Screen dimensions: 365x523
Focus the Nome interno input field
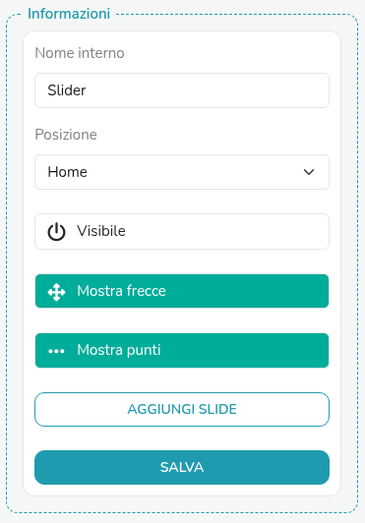(182, 90)
